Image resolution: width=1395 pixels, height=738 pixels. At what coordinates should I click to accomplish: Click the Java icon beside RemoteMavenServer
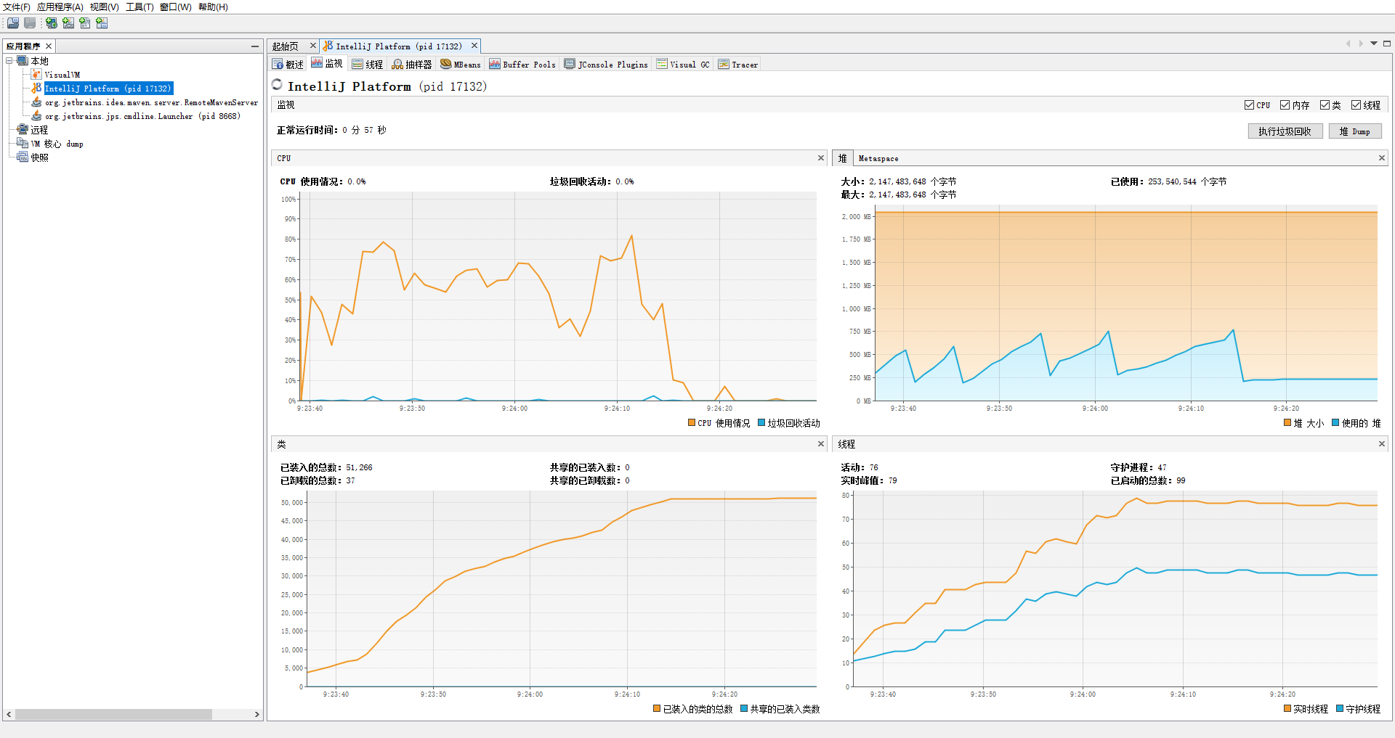point(36,102)
